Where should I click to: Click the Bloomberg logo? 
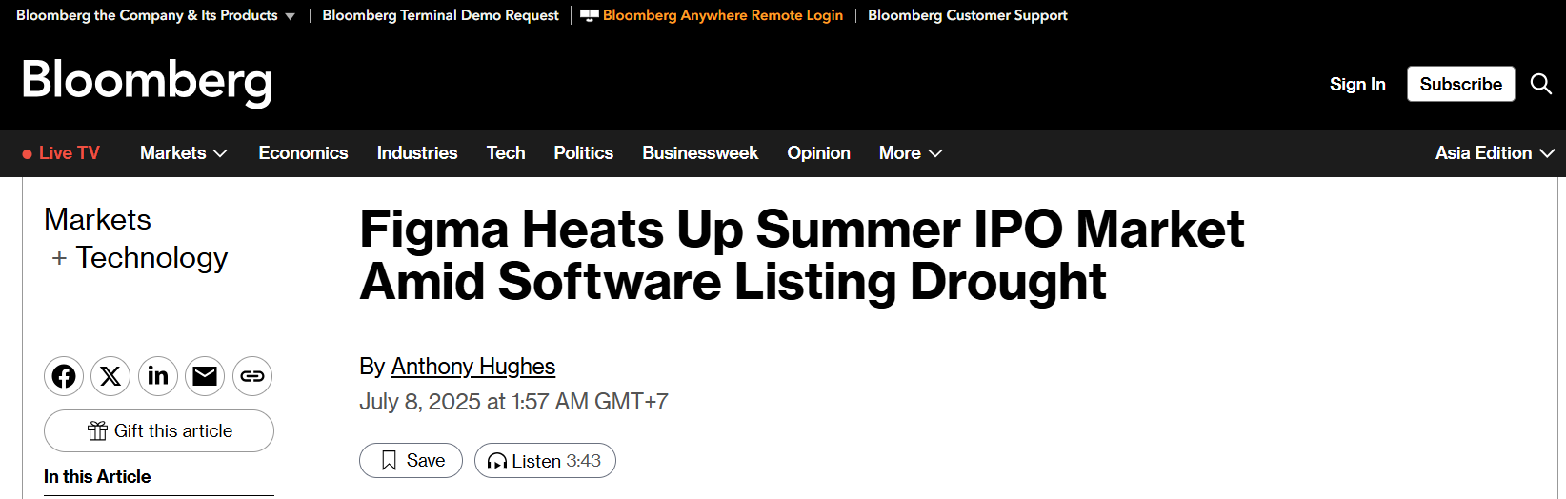point(147,81)
